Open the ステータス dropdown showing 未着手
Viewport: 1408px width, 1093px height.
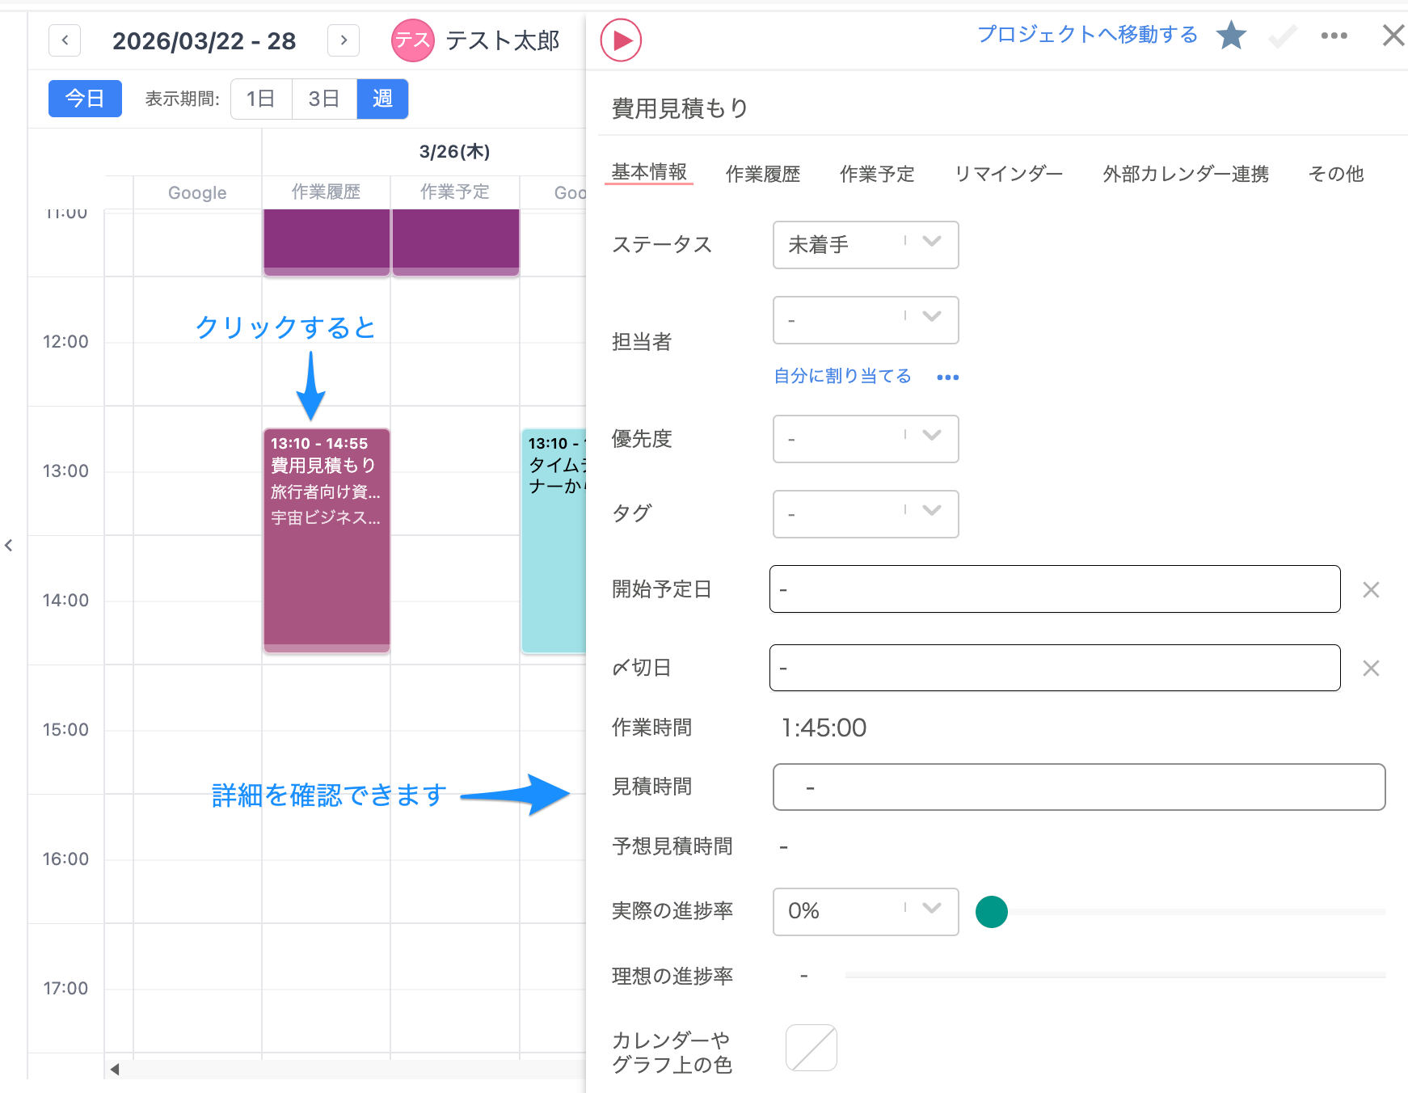pos(866,245)
